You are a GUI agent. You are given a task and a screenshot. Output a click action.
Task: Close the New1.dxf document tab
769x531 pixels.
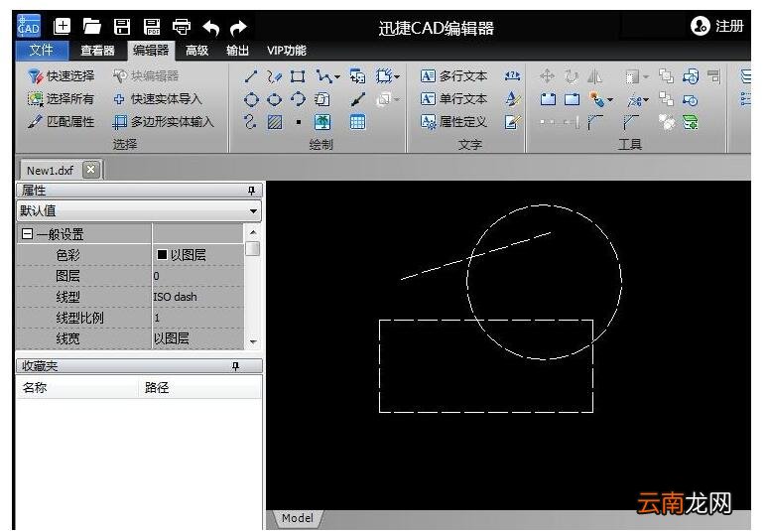(x=90, y=170)
